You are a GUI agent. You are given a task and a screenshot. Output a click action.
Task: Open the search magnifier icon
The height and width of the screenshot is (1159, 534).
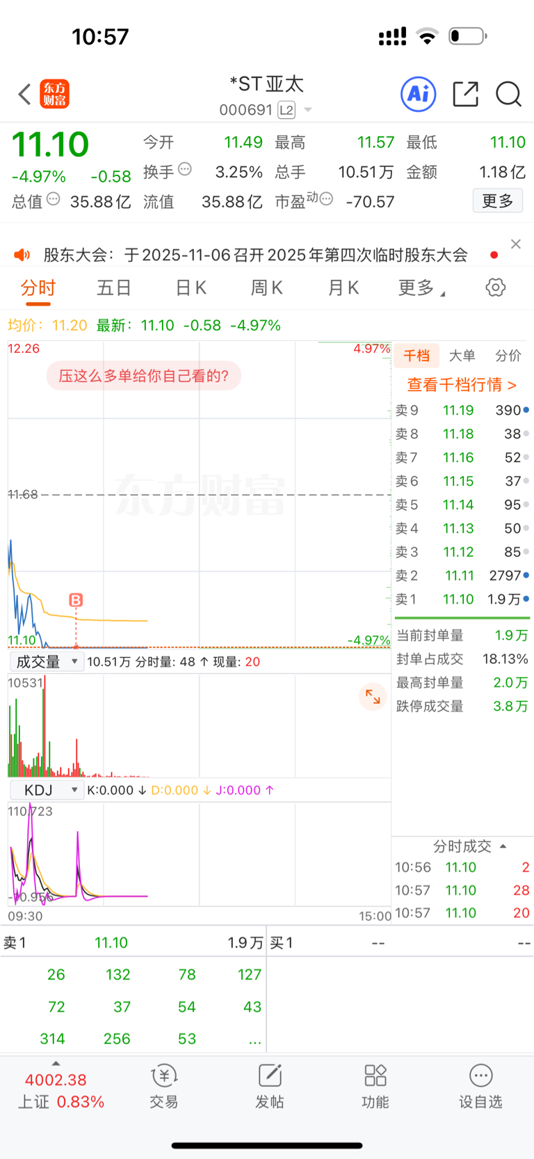508,94
